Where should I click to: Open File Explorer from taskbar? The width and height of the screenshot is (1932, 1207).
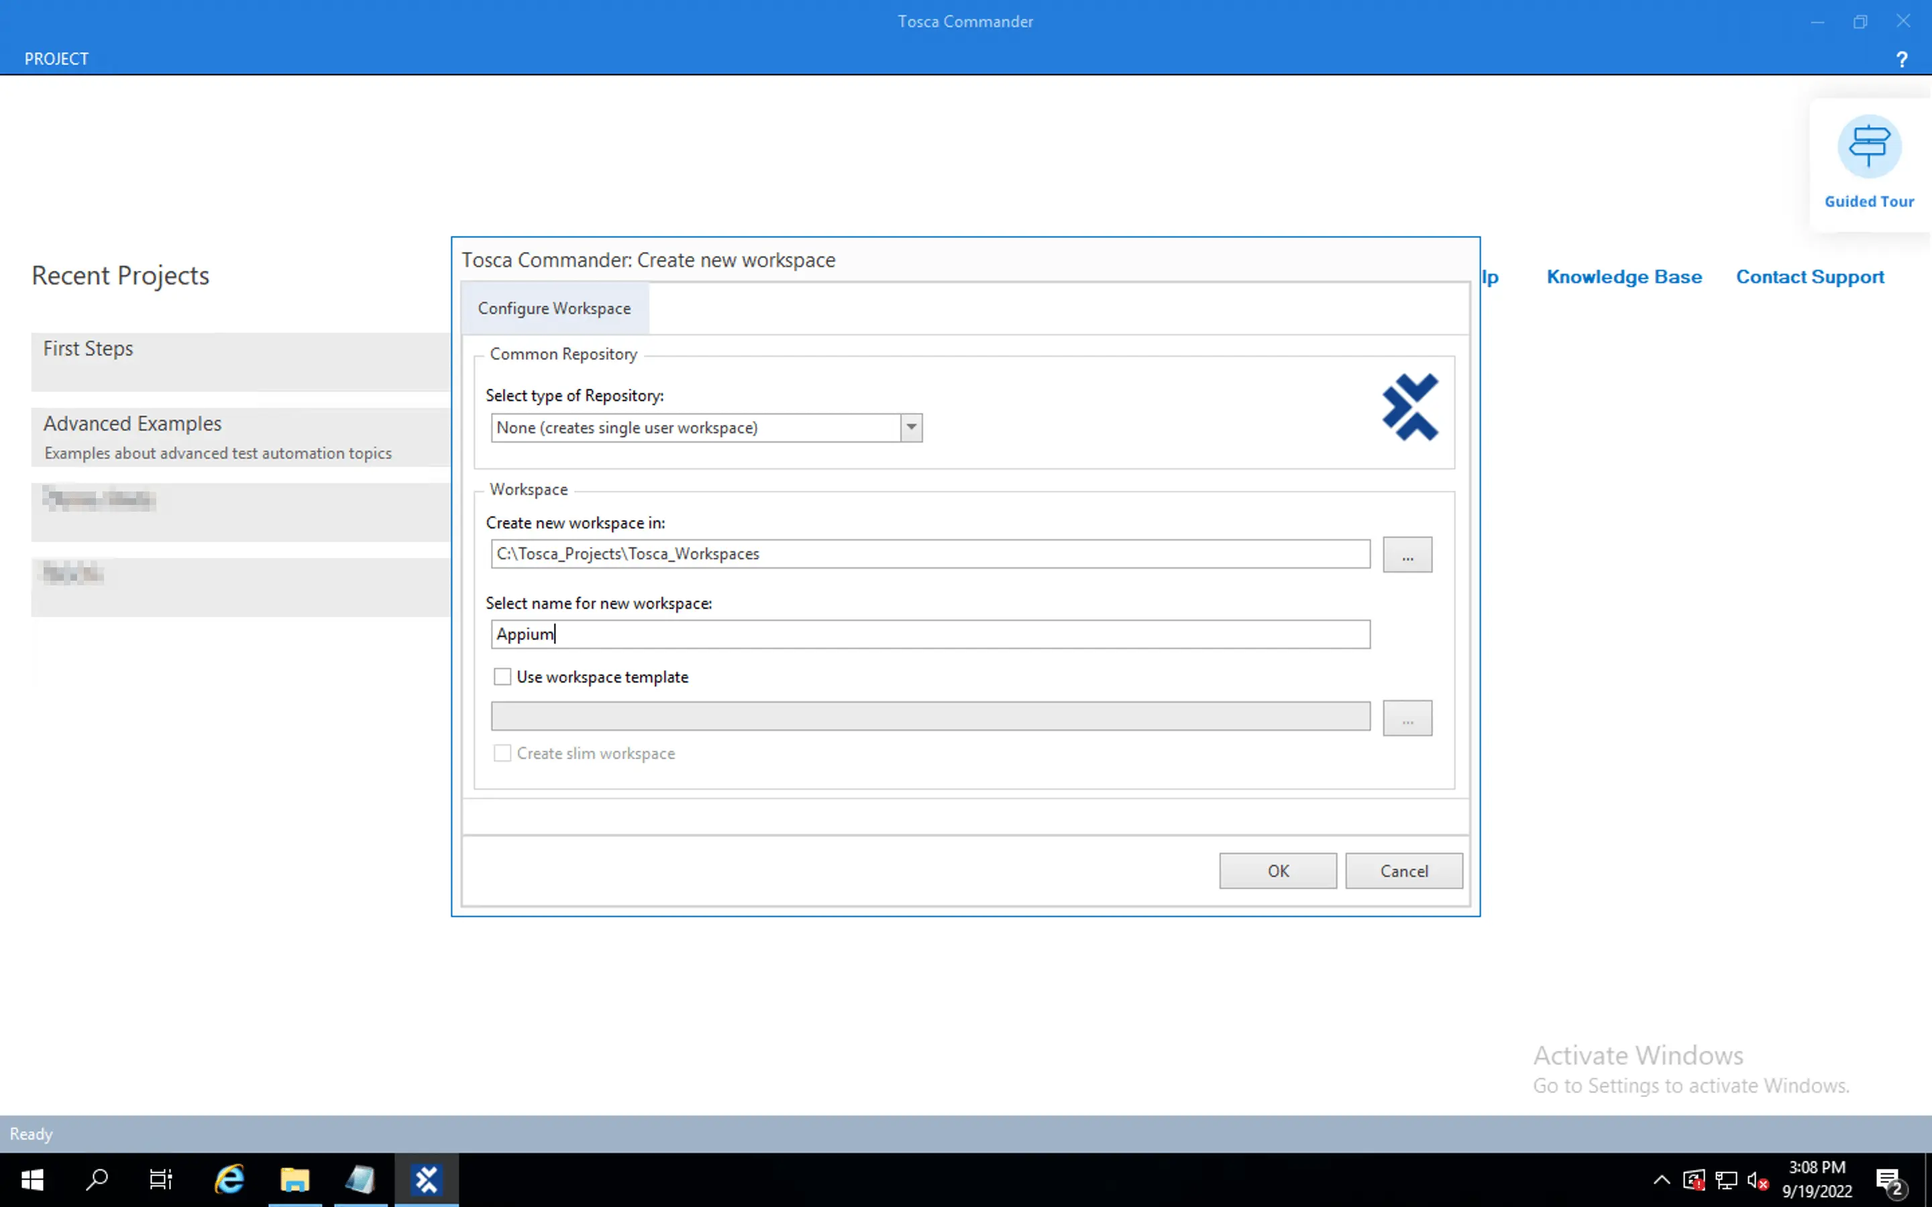click(294, 1179)
